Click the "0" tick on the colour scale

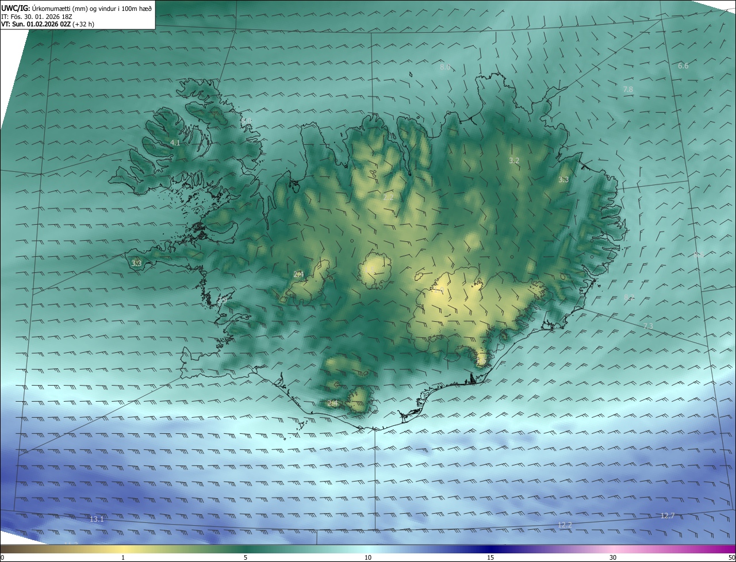2,557
